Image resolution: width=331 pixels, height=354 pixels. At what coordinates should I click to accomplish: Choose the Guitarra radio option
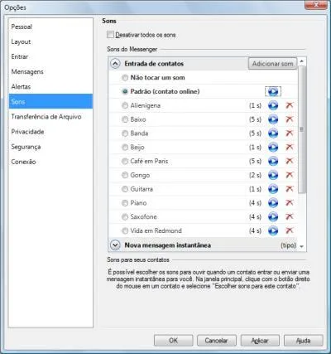point(125,189)
